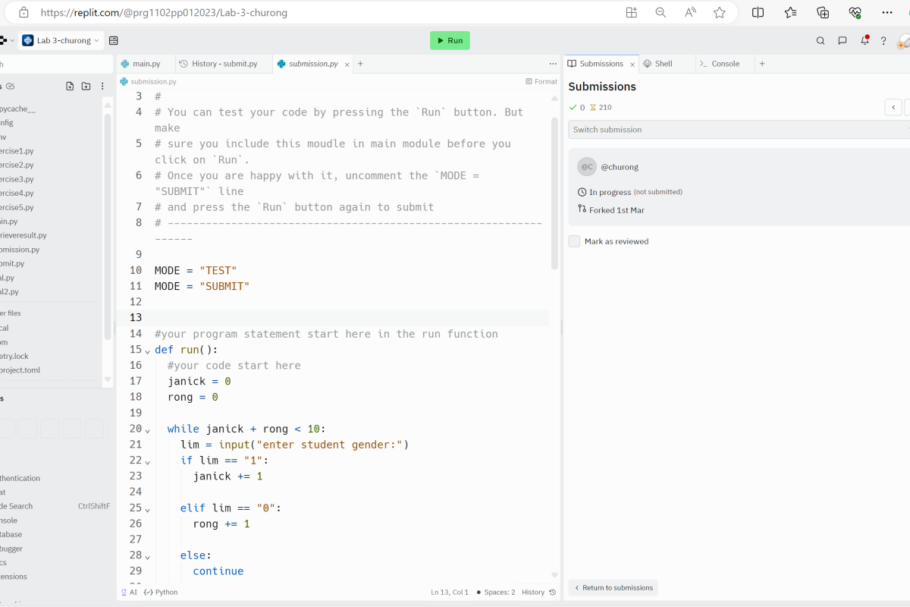Collapse the if block chevron on line 22
Viewport: 910px width, 607px height.
[148, 461]
